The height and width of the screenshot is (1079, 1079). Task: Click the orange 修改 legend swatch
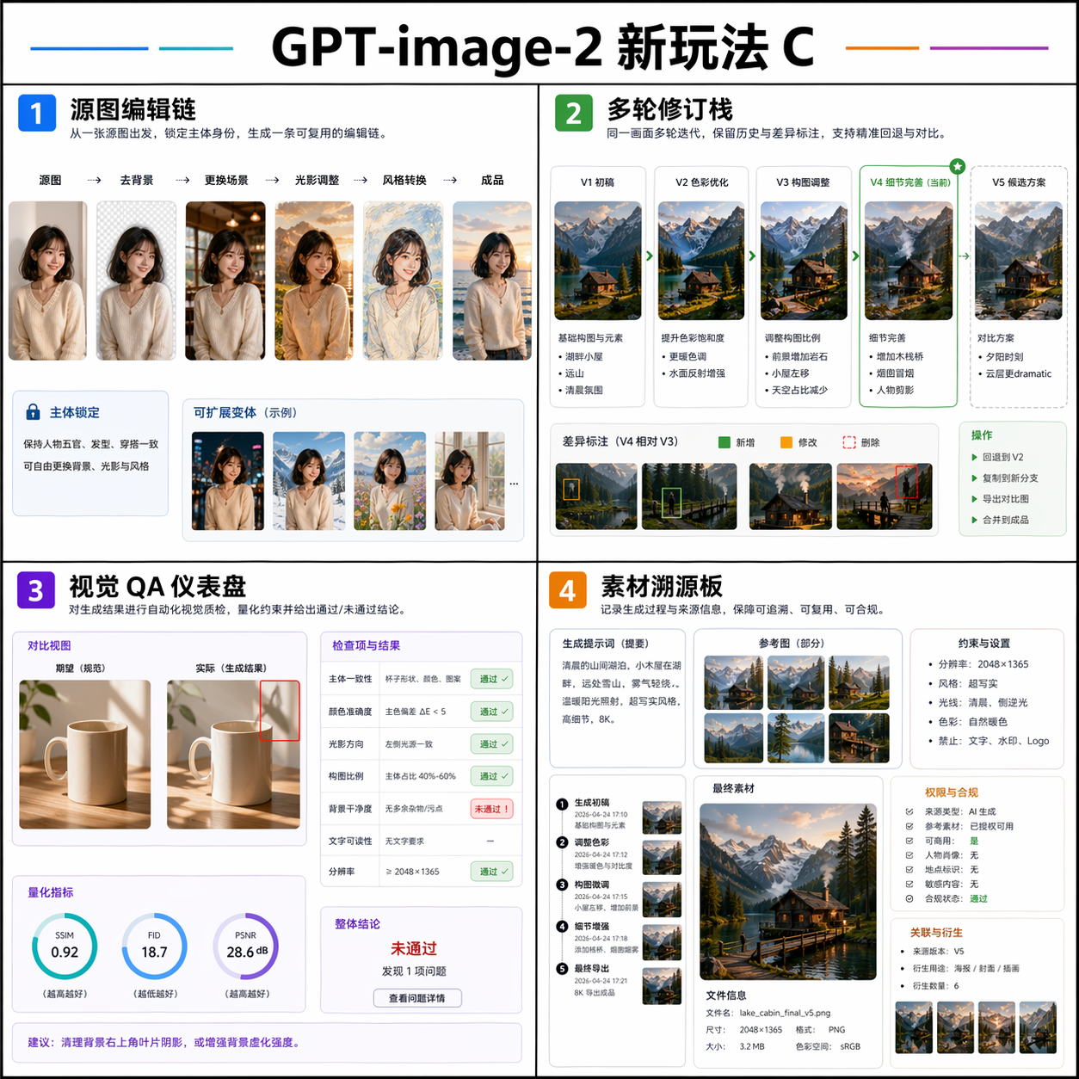[786, 442]
